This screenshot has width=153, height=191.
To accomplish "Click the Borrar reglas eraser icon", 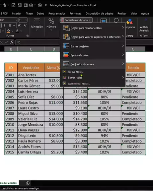I will pyautogui.click(x=64, y=78).
